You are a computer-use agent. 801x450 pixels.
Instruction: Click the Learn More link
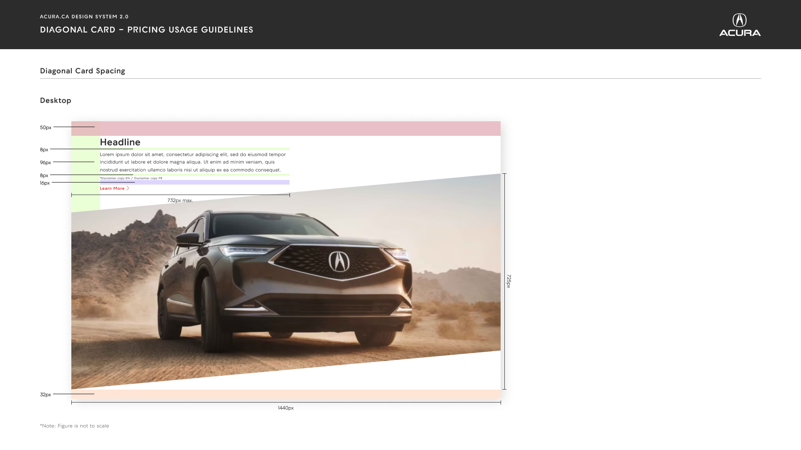click(114, 188)
